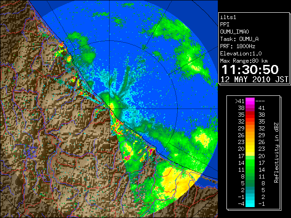The width and height of the screenshot is (291, 218).
Task: Click the vertical "Reflectivity in dBZ" label
Action: point(276,153)
